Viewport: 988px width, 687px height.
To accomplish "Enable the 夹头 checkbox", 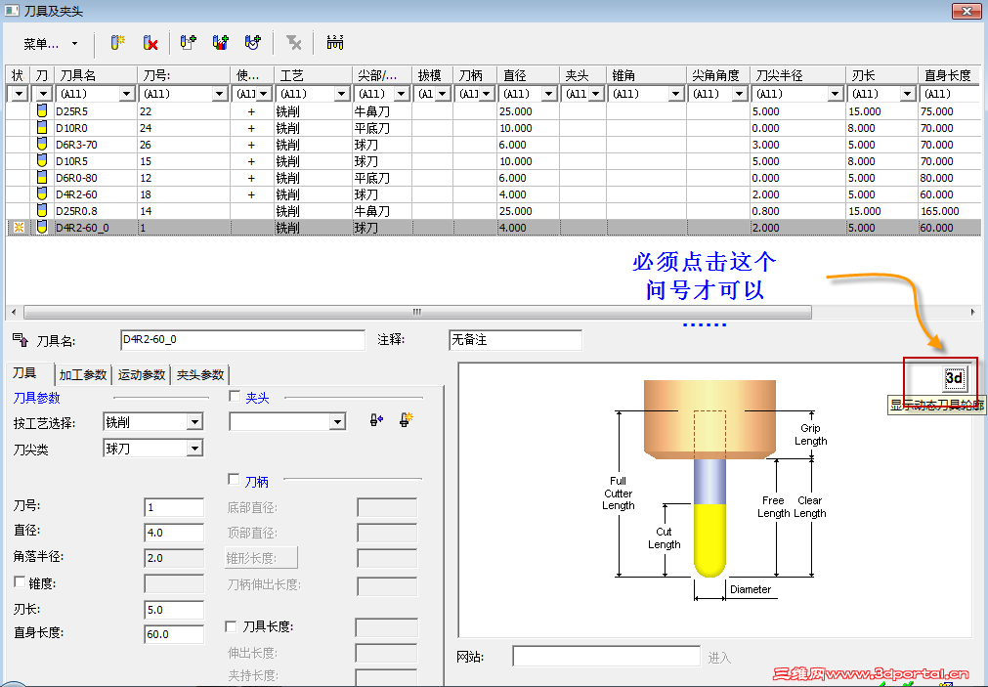I will click(234, 395).
